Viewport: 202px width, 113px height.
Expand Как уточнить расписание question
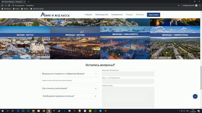click(69, 88)
